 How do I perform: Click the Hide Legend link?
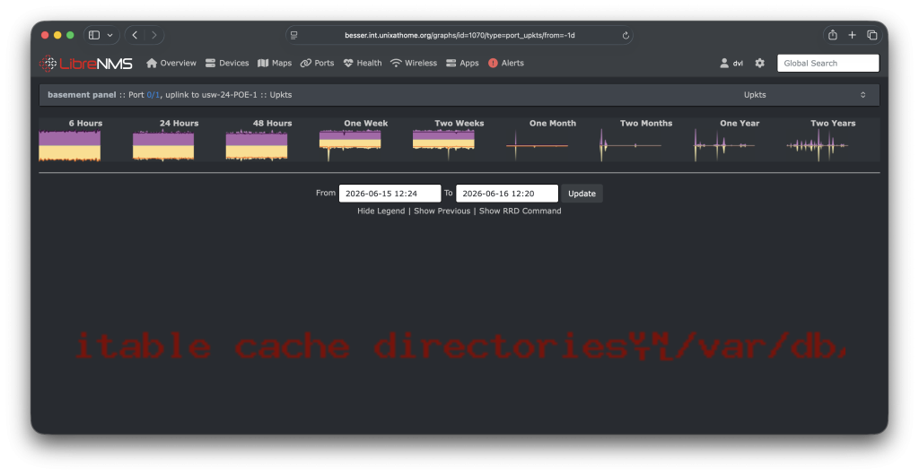[381, 212]
